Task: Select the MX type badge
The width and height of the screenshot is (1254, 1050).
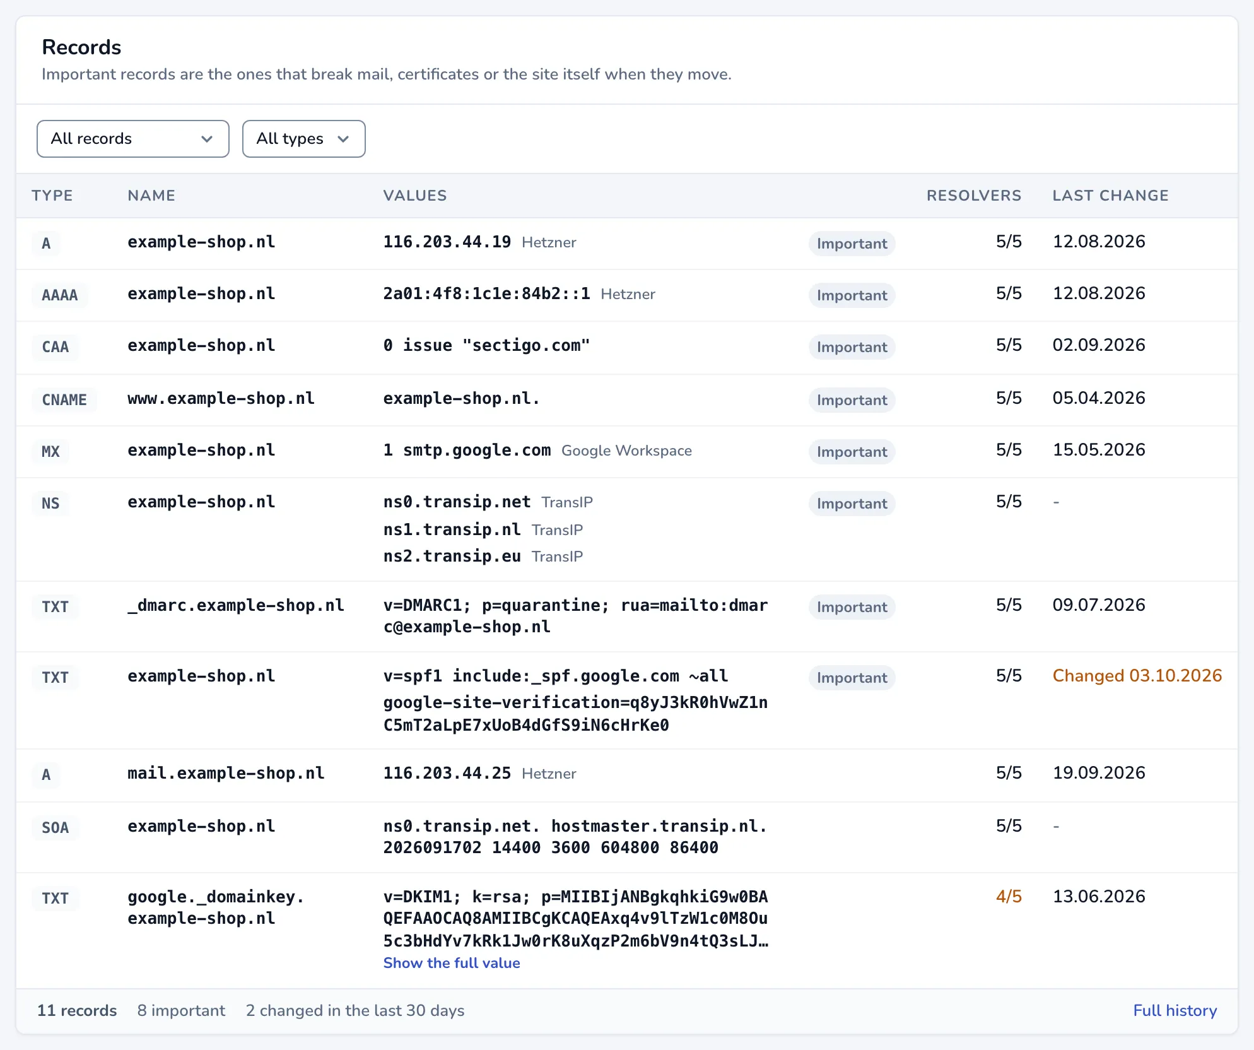Action: (x=50, y=452)
